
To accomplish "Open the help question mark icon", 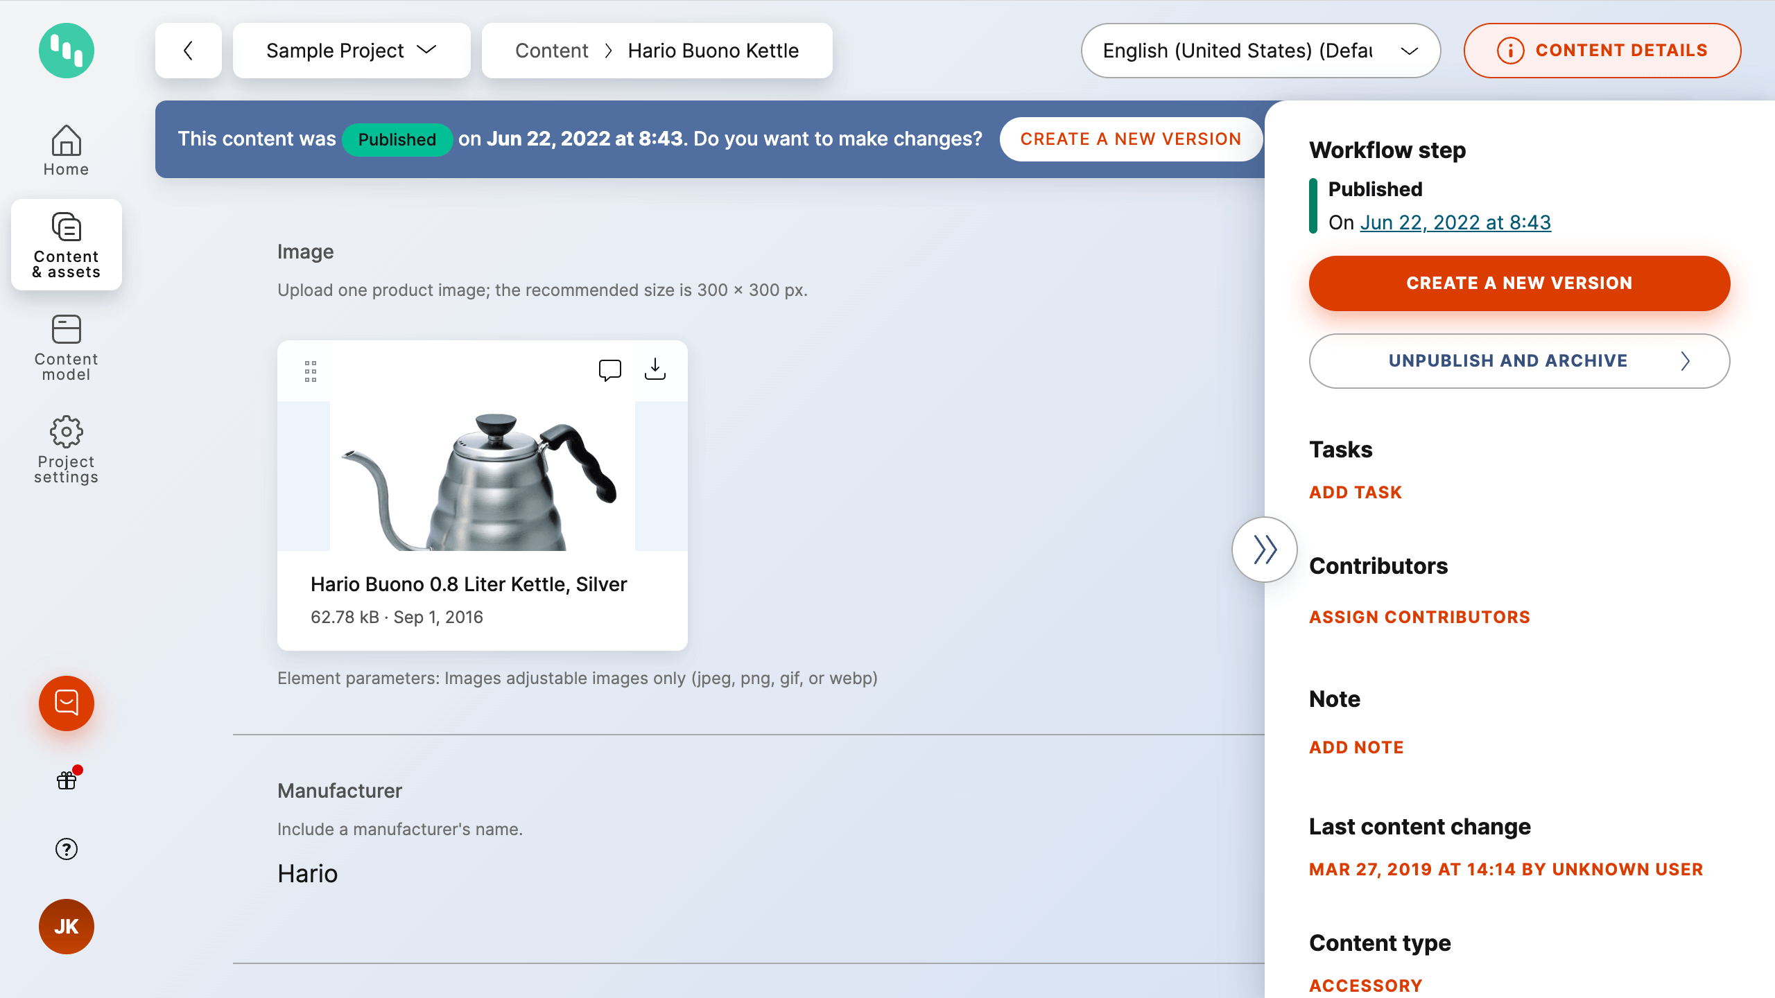I will pos(67,849).
